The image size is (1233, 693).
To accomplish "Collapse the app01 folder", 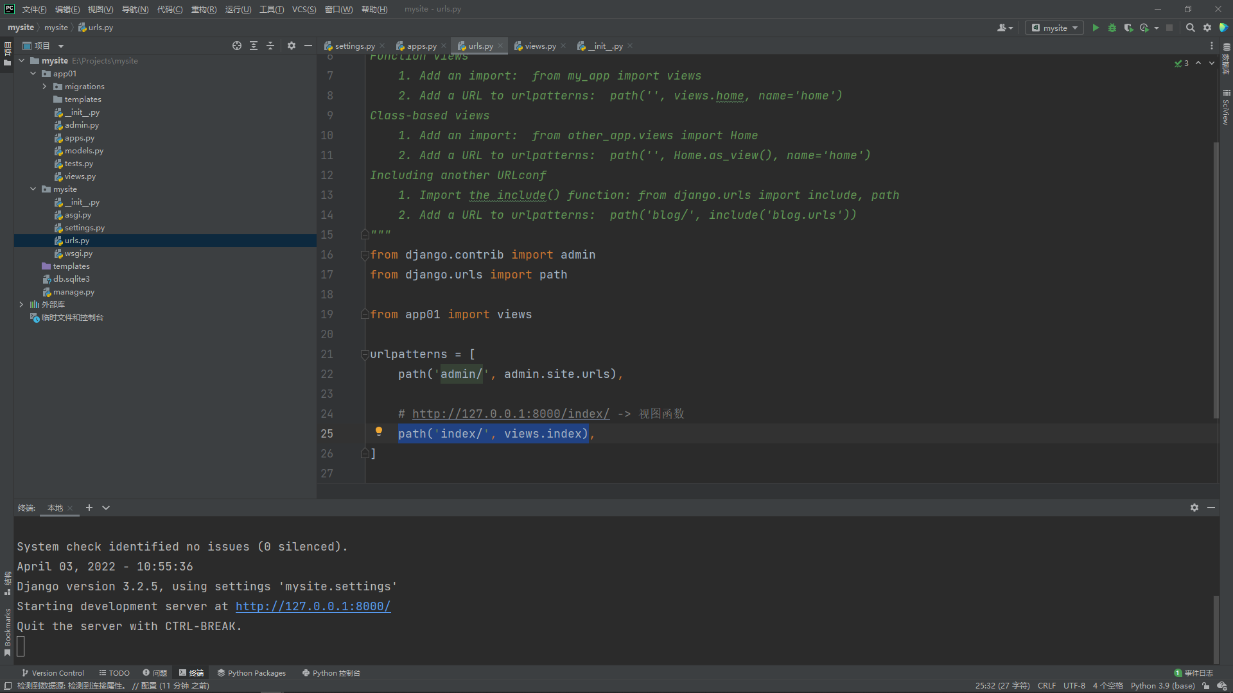I will click(x=33, y=74).
